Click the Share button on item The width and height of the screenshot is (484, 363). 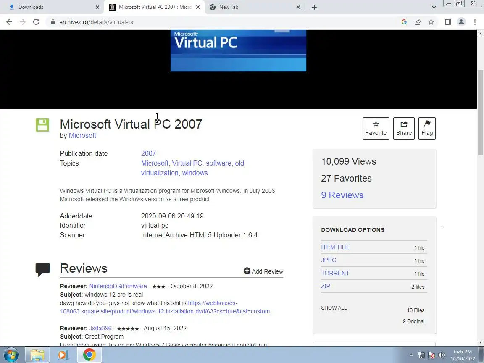404,129
